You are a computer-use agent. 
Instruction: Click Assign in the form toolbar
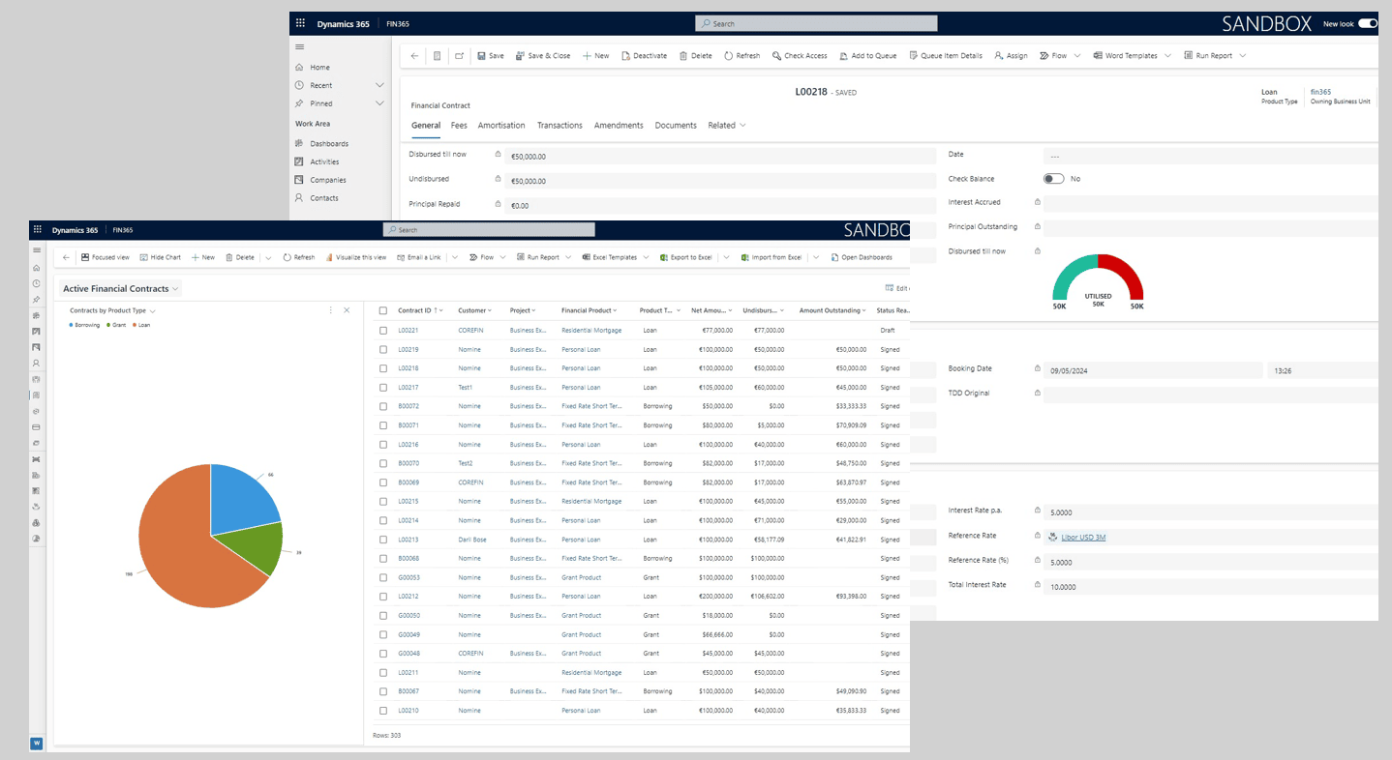(1011, 56)
